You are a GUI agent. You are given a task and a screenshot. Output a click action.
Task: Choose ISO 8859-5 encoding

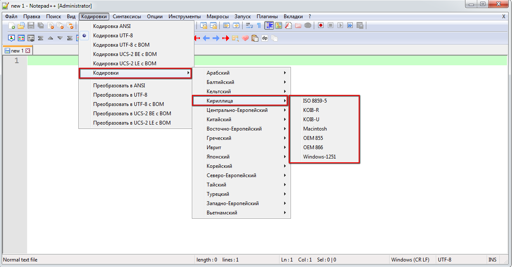click(324, 101)
